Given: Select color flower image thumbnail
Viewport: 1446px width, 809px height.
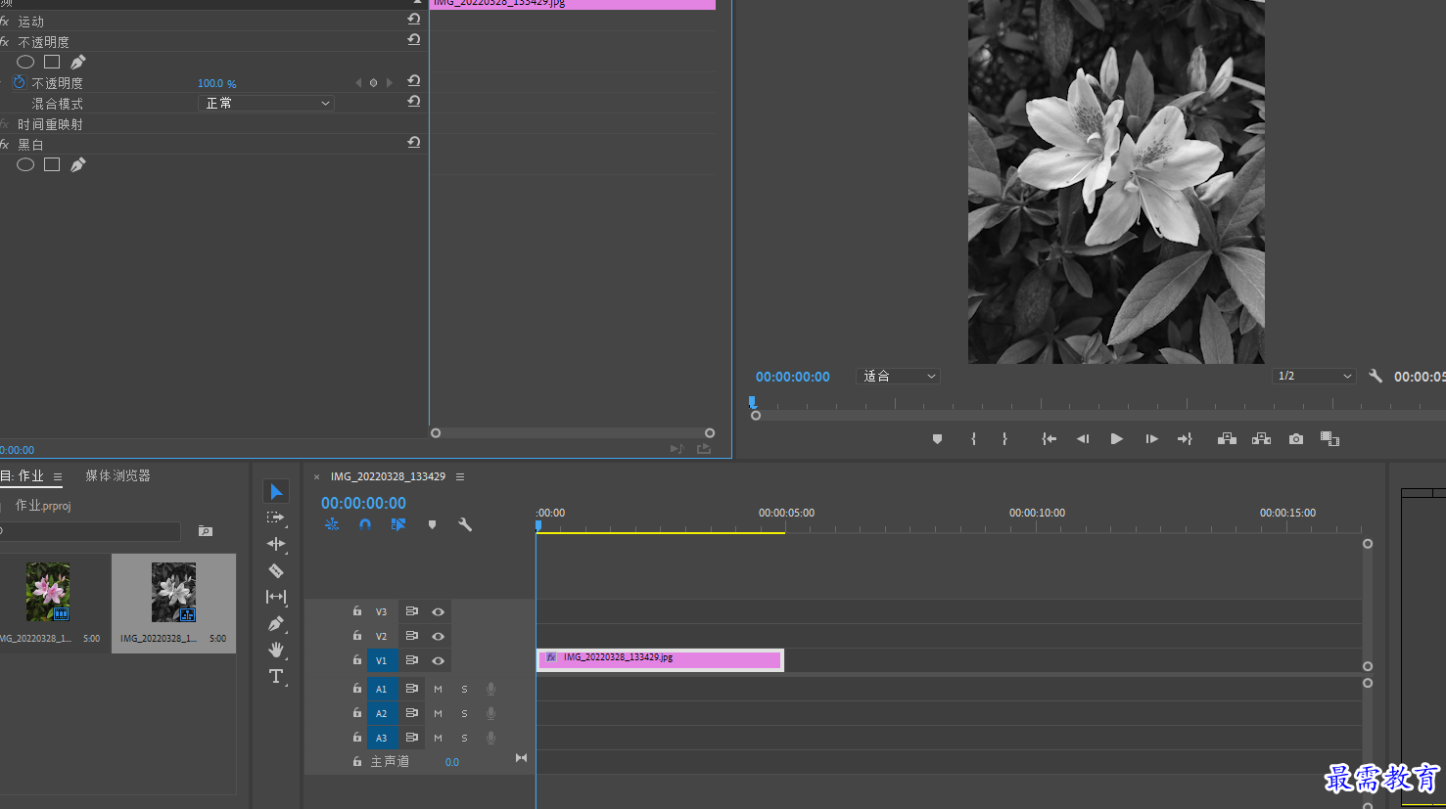Looking at the screenshot, I should pos(47,592).
